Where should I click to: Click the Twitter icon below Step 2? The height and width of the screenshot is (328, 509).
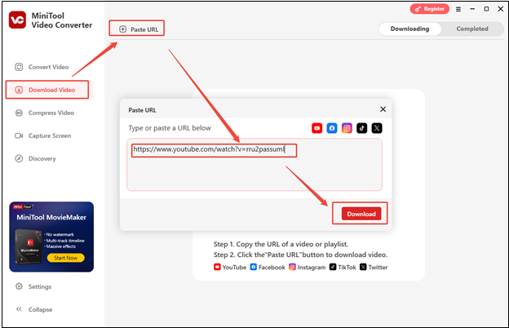click(363, 267)
